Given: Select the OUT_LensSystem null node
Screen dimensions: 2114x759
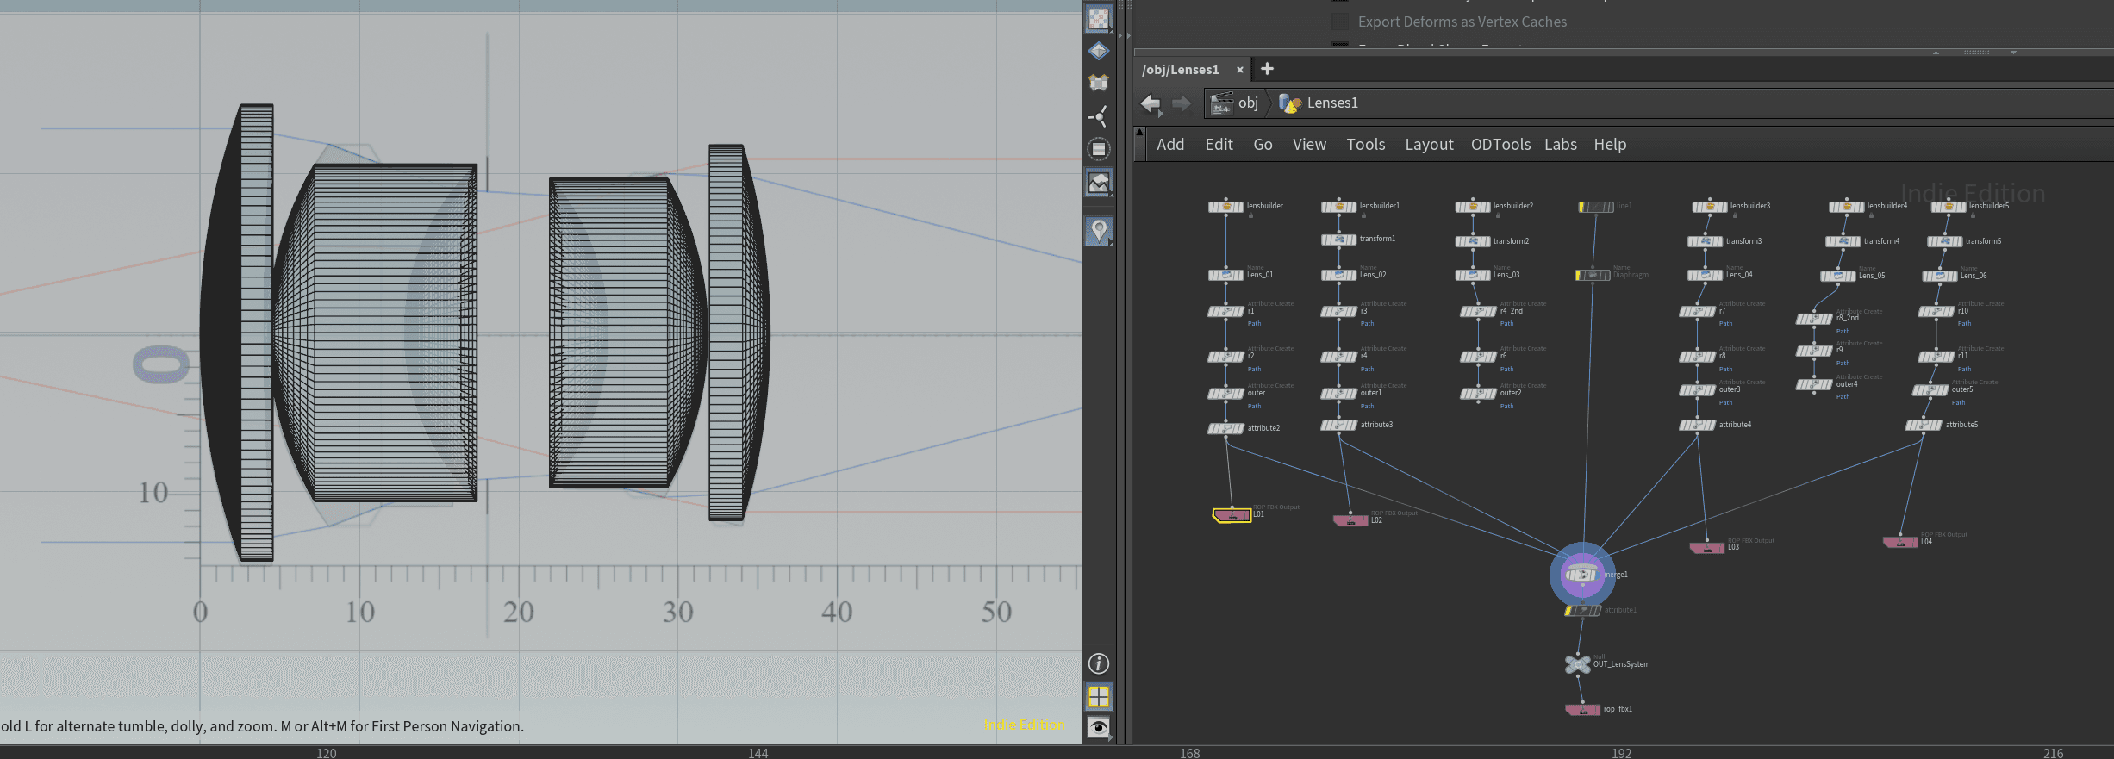Looking at the screenshot, I should tap(1577, 664).
